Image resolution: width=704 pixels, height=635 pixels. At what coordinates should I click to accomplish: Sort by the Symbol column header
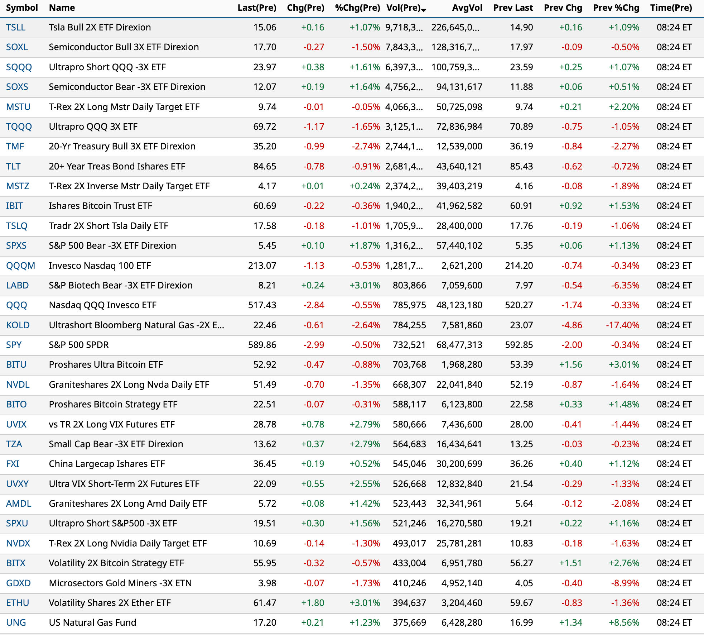pyautogui.click(x=22, y=8)
